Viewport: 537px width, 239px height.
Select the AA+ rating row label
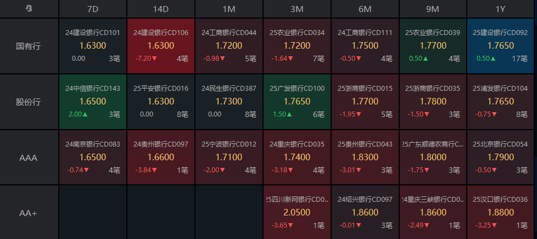[29, 213]
